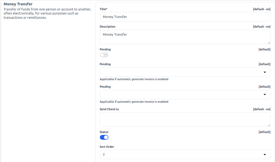Disable the Status toggle switch
The width and height of the screenshot is (275, 162).
tap(104, 137)
